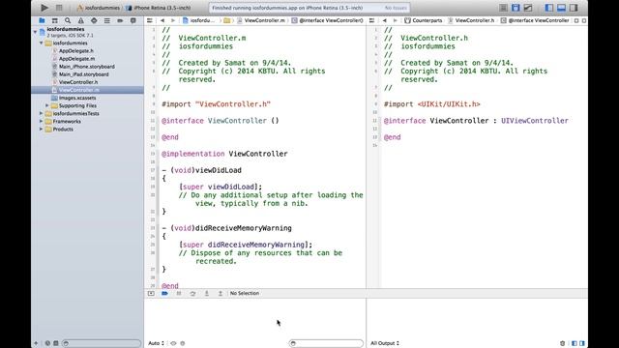Click the variable info icon
The image size is (619, 348).
183,343
